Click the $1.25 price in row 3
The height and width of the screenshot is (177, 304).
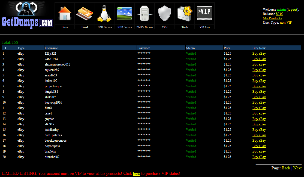point(227,64)
